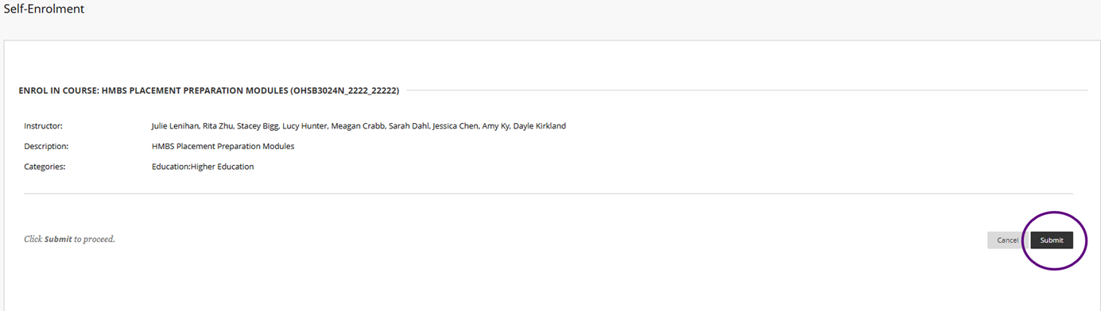Image resolution: width=1101 pixels, height=311 pixels.
Task: Click the 'Click Submit to proceed' instruction text
Action: pos(70,239)
